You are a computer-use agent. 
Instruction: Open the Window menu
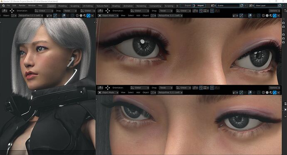coord(32,6)
